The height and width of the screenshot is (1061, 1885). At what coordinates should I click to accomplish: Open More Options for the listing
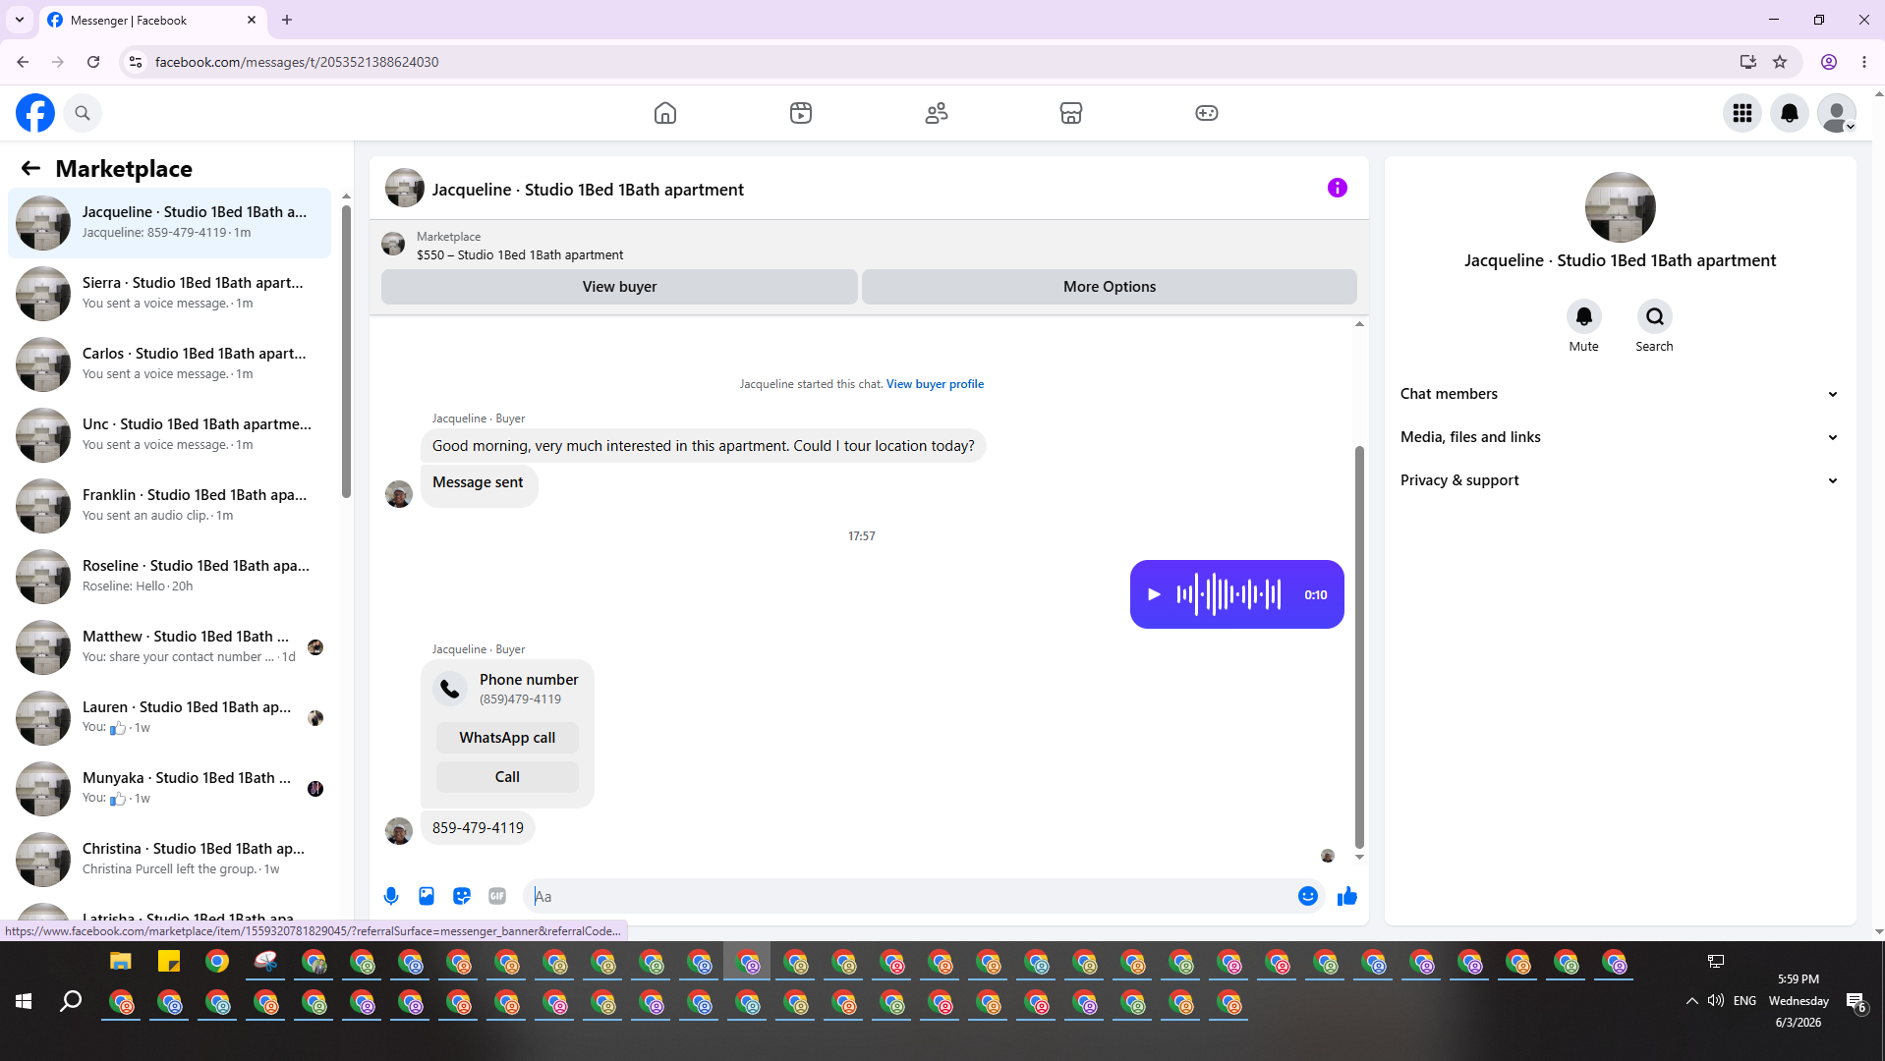(1110, 287)
